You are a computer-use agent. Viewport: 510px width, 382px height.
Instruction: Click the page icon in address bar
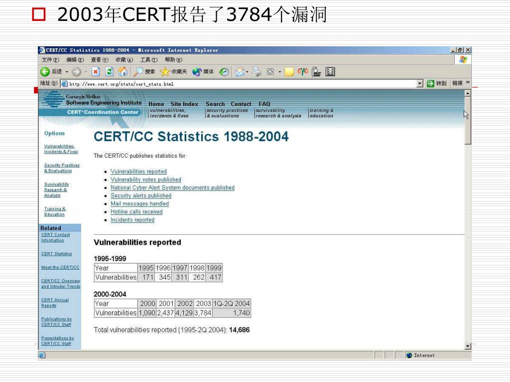point(65,84)
